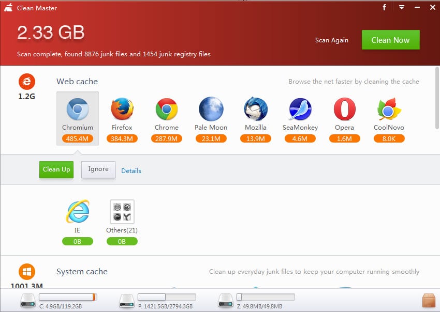The image size is (440, 312).
Task: Click the C: drive usage bar
Action: pyautogui.click(x=68, y=297)
